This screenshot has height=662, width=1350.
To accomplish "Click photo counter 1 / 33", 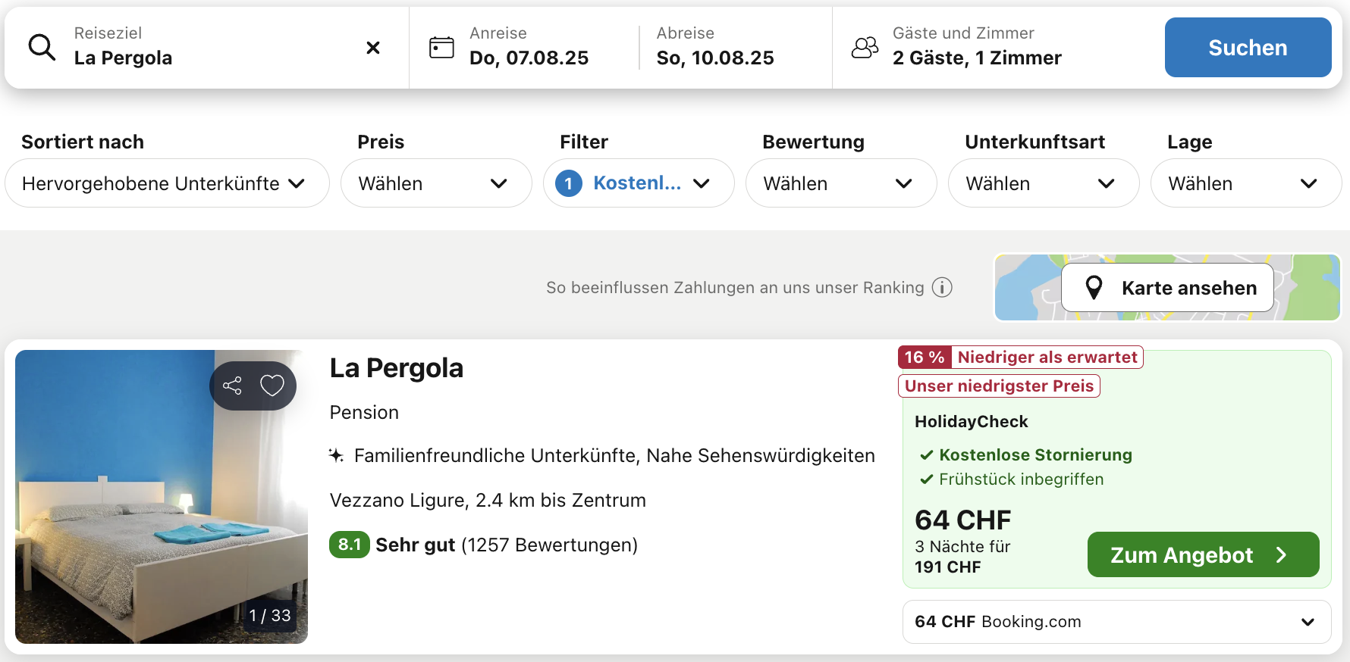I will pos(270,616).
